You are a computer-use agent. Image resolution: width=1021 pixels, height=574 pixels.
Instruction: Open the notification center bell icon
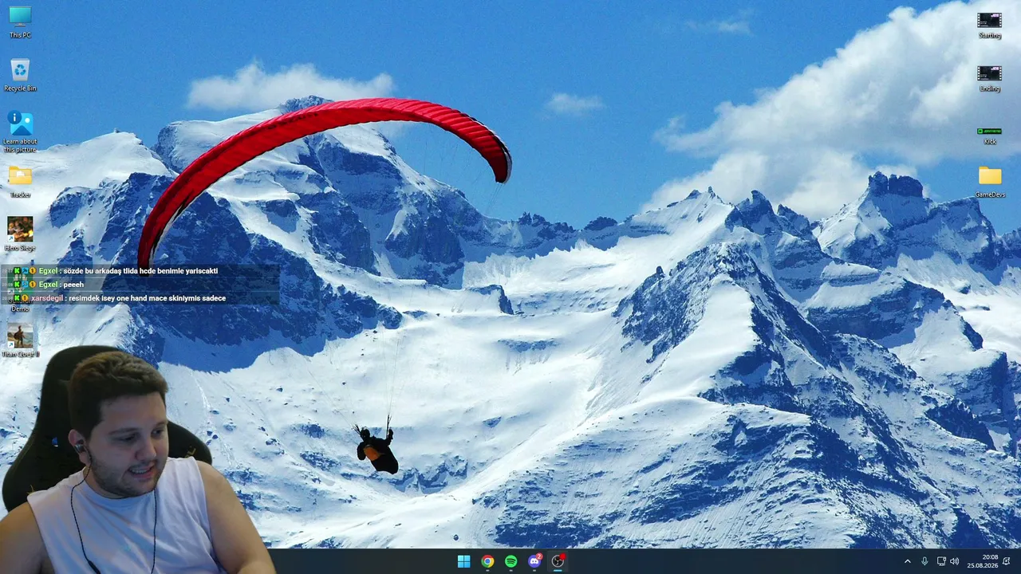1007,561
